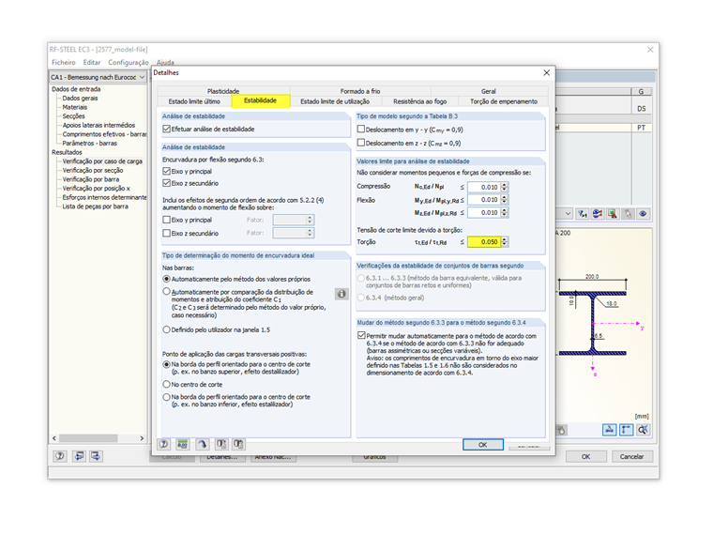Click the filter icon in the results toolbar
Screen dimensions: 713x535
pyautogui.click(x=582, y=213)
